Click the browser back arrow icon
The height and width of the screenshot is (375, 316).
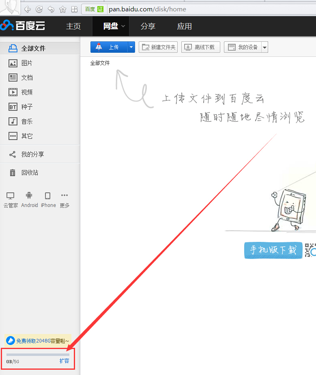point(28,9)
